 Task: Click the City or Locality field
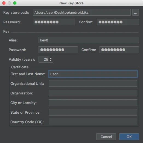point(93,103)
